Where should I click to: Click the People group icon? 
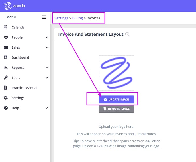[x=6, y=37]
